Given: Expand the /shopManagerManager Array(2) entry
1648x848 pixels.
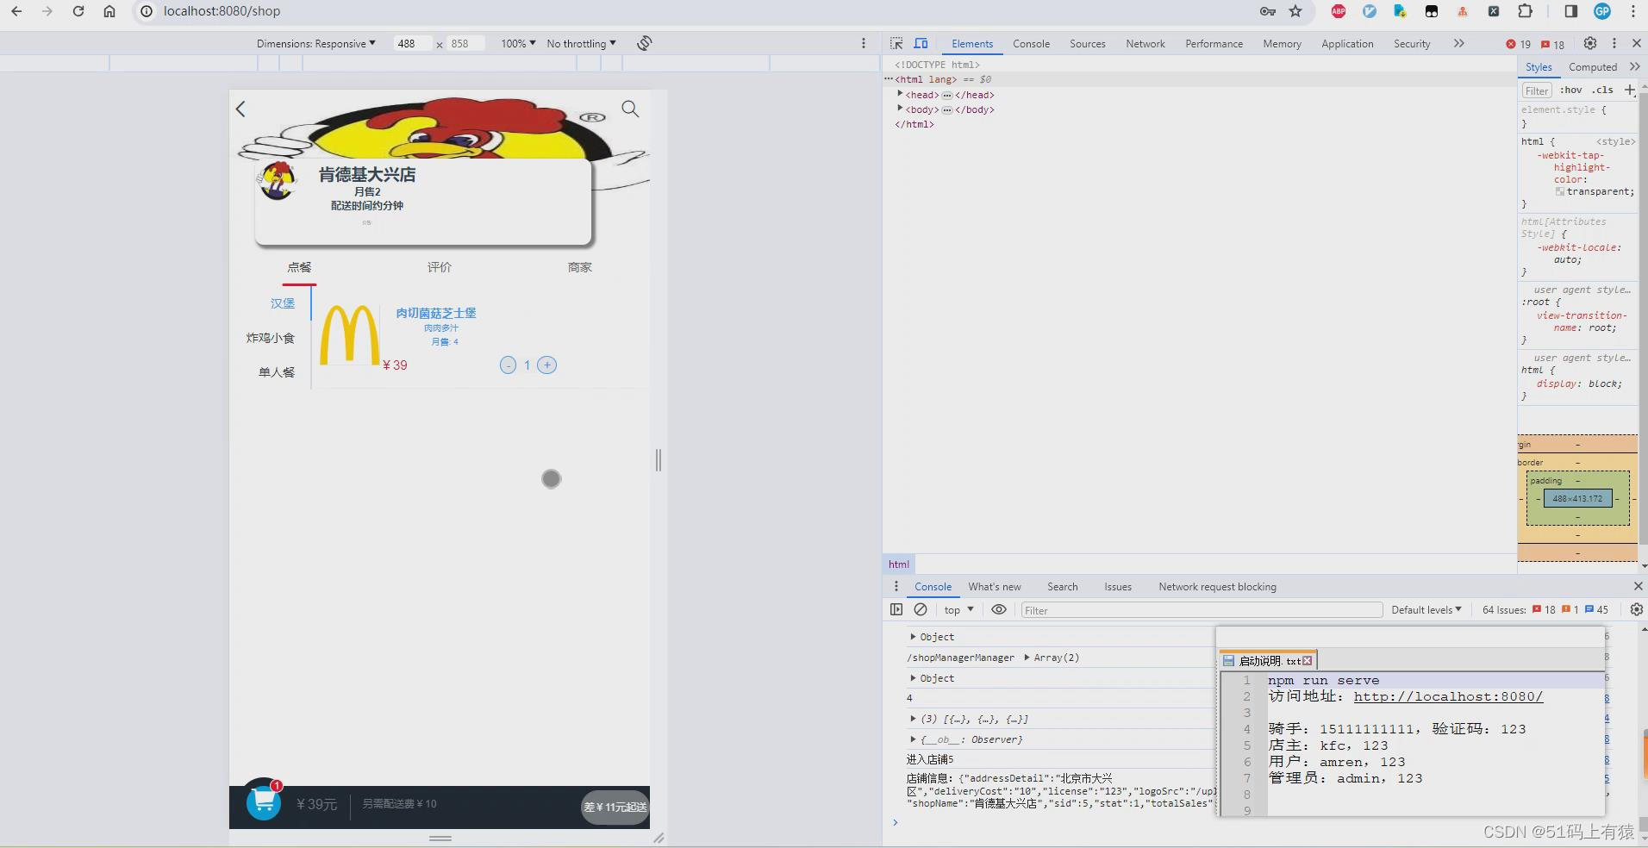Looking at the screenshot, I should pyautogui.click(x=1027, y=657).
